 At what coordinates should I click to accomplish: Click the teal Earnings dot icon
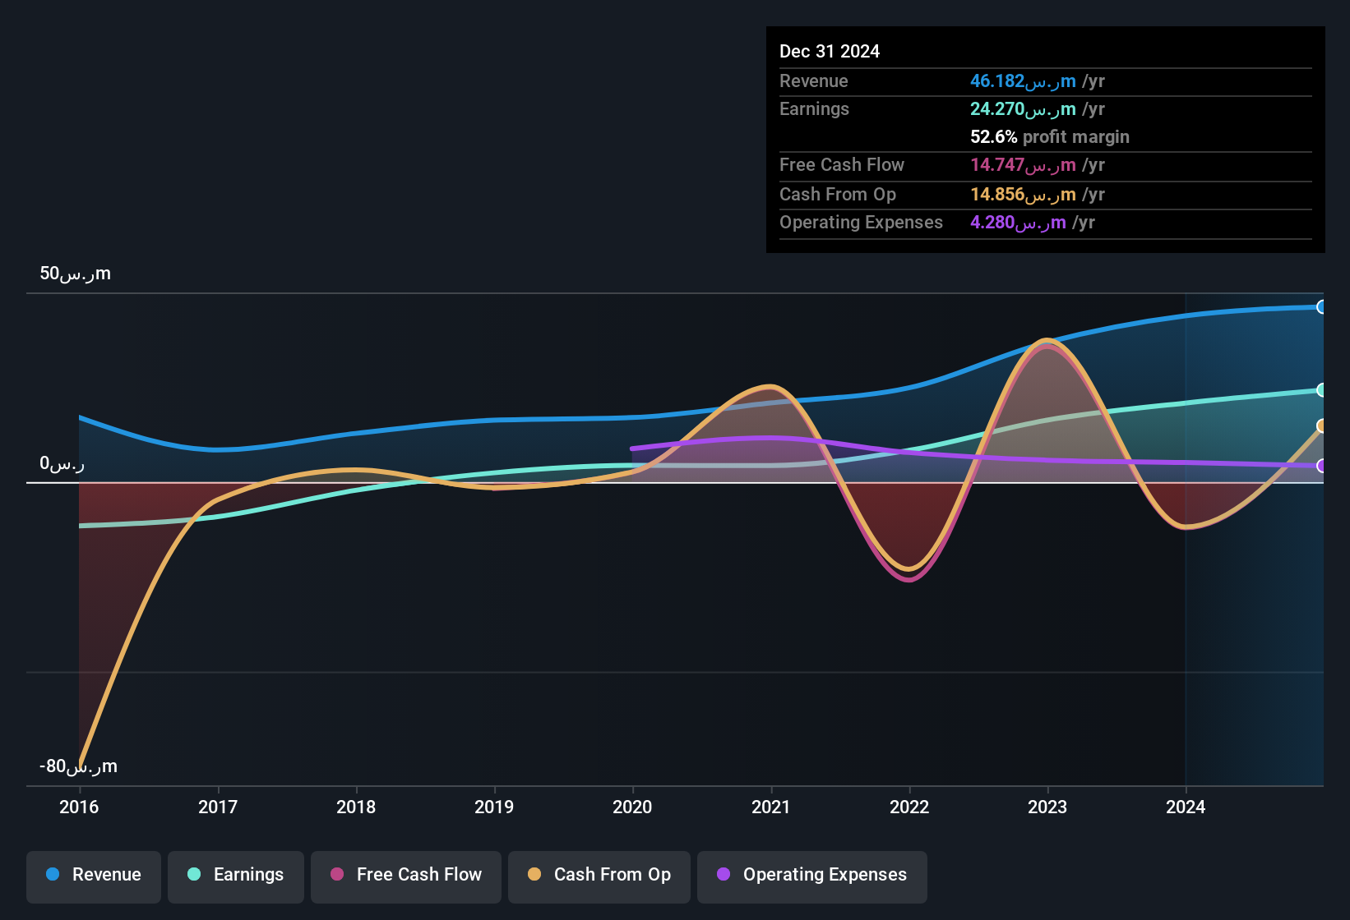(x=194, y=875)
